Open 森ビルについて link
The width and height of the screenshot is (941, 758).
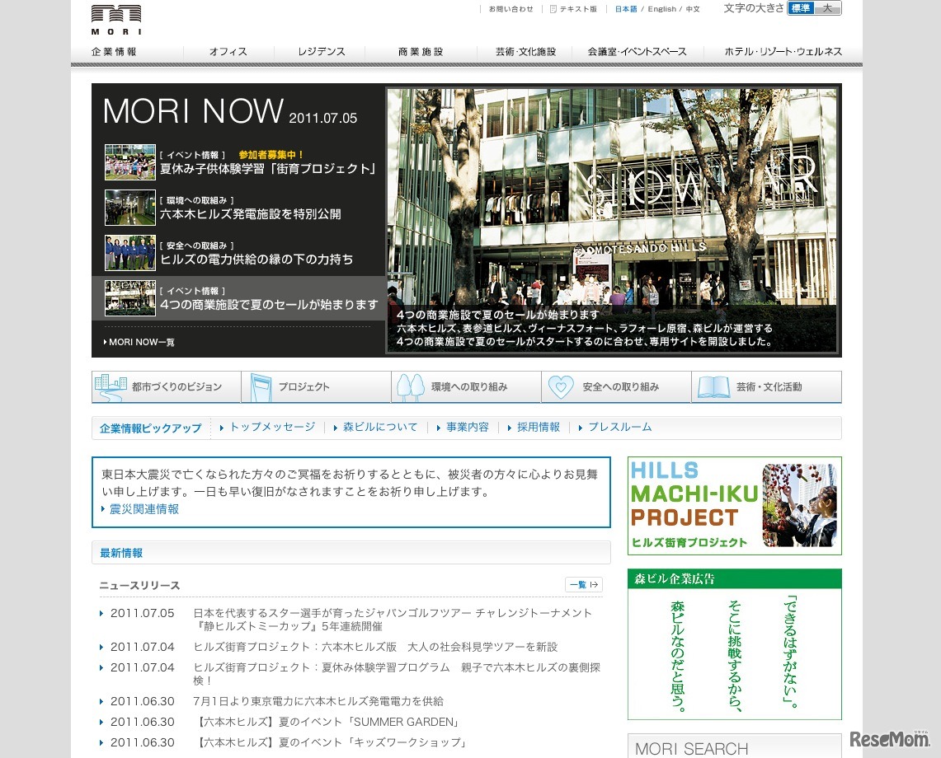[380, 427]
